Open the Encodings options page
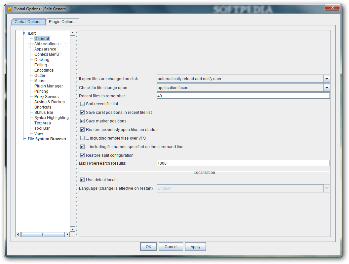 (44, 70)
